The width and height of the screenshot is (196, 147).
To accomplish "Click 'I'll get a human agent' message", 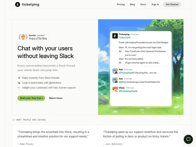I will (x=142, y=63).
